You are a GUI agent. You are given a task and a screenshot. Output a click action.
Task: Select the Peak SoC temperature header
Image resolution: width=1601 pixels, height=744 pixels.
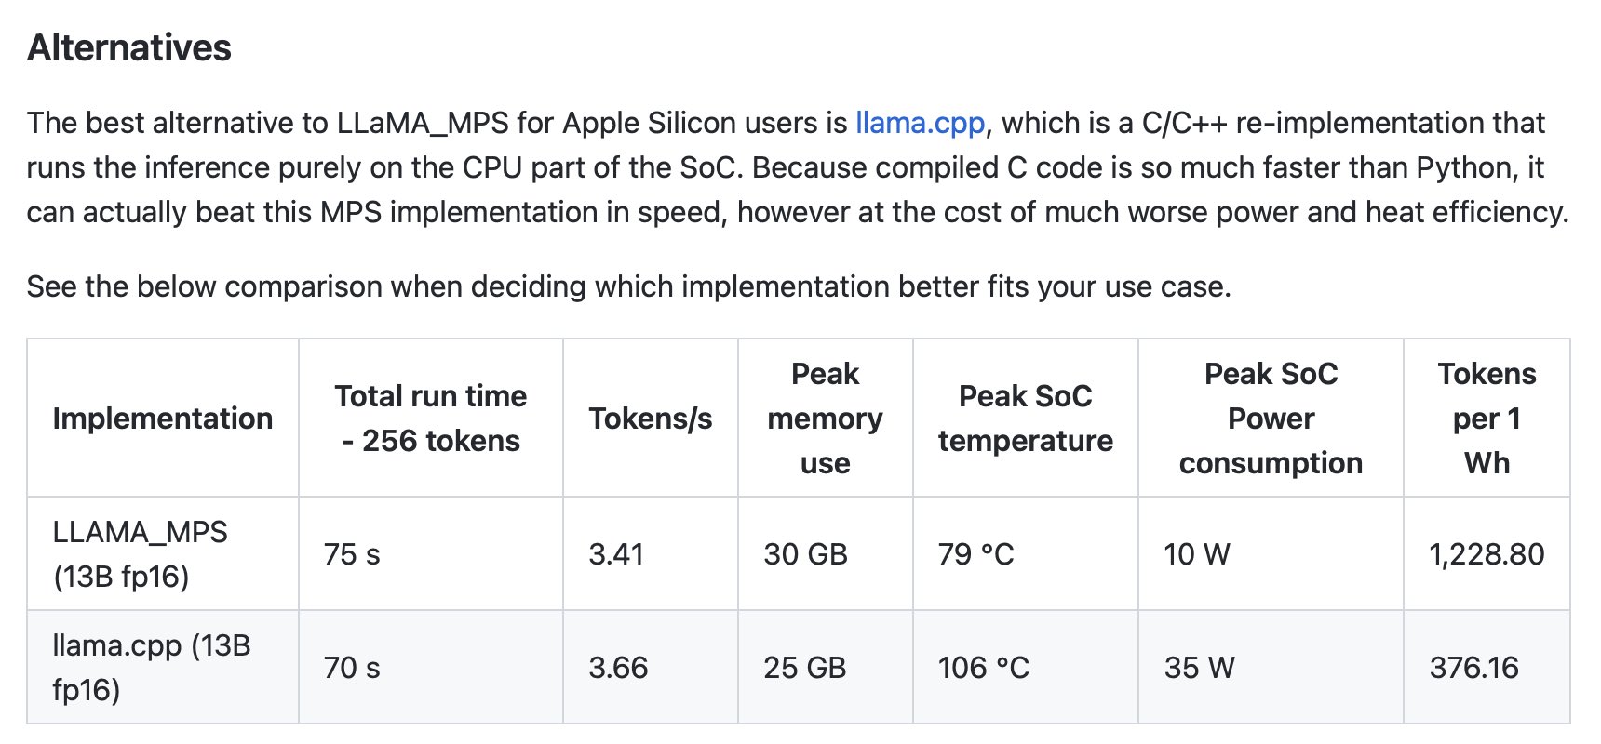pos(1026,418)
